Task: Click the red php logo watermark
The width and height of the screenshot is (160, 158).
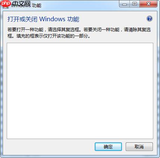Action: (x=6, y=4)
